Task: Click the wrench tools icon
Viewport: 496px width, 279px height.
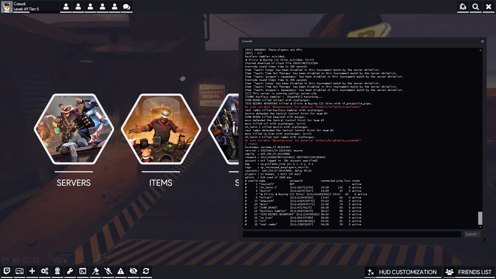Action: coord(70,271)
